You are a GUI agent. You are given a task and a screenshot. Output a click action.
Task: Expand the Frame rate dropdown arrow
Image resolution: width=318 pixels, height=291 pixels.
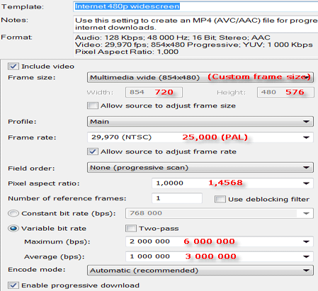[x=306, y=137]
